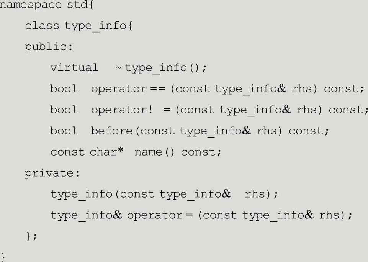This screenshot has height=262, width=368.
Task: Click the '~type_info();' destructor text
Action: pyautogui.click(x=161, y=68)
